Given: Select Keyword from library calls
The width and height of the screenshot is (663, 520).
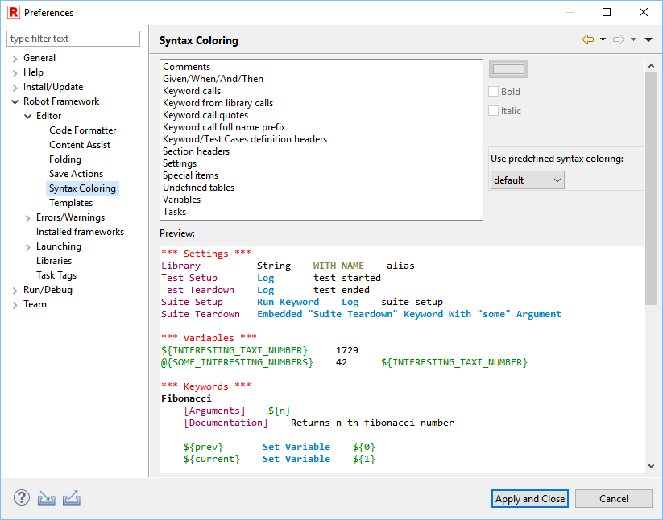Looking at the screenshot, I should [218, 103].
